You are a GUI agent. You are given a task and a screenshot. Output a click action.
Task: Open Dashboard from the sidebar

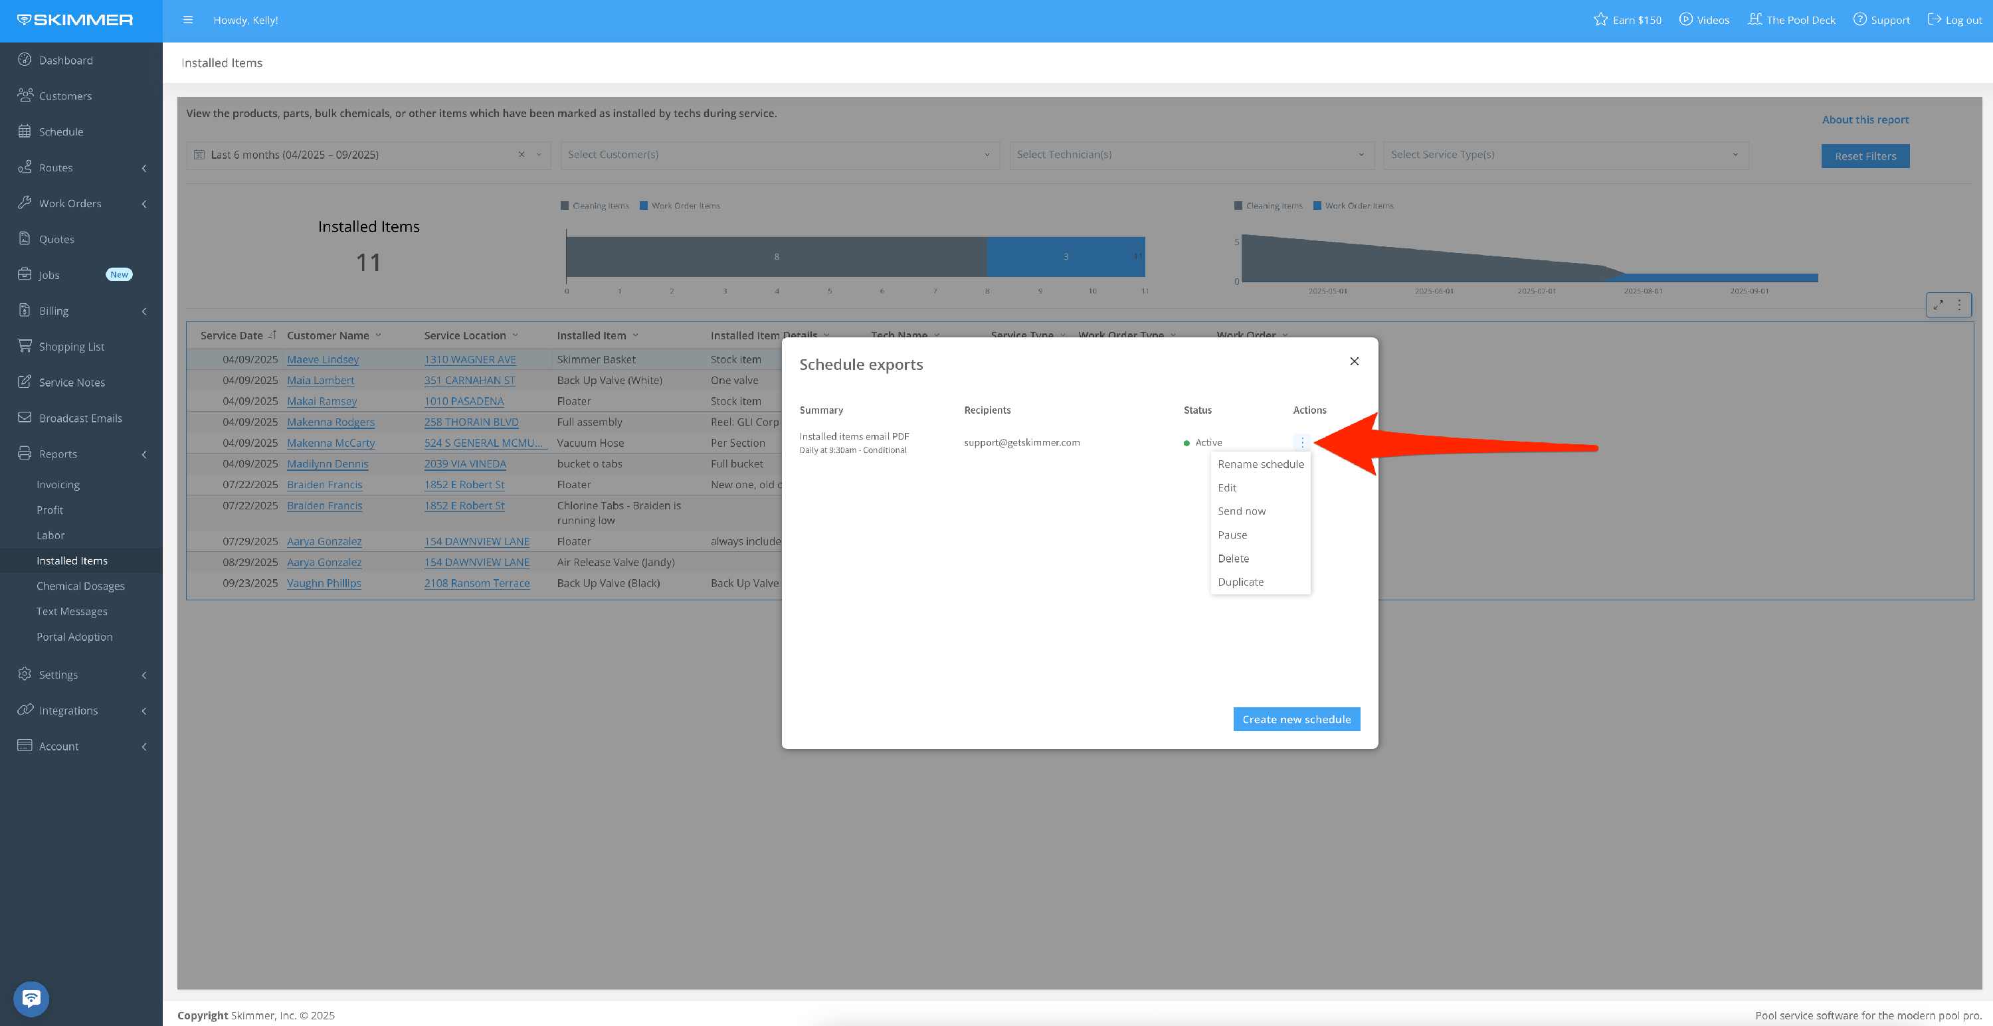click(66, 60)
